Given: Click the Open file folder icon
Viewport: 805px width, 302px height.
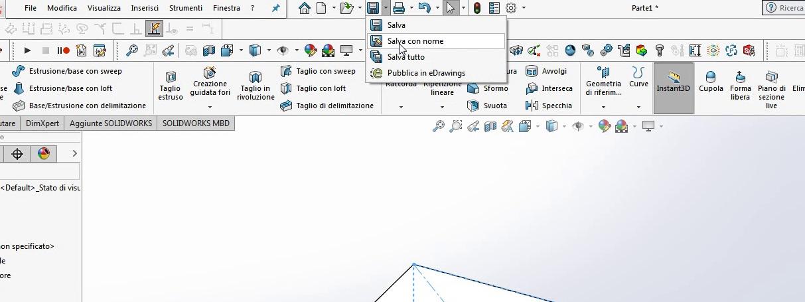Looking at the screenshot, I should tap(346, 8).
